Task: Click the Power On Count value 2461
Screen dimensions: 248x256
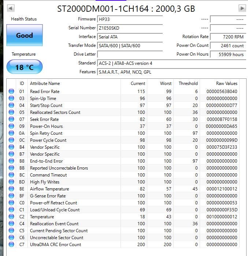Action: 228,46
